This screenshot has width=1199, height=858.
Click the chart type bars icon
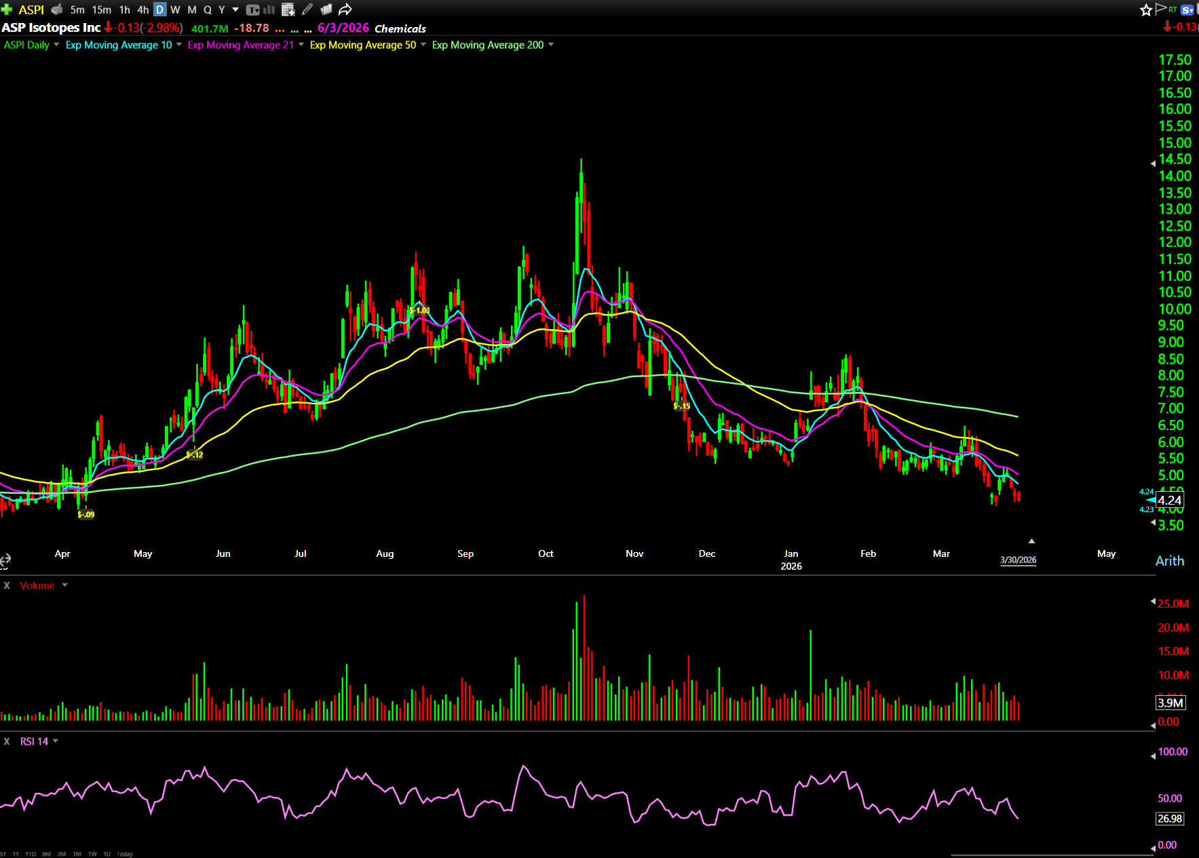coord(269,9)
